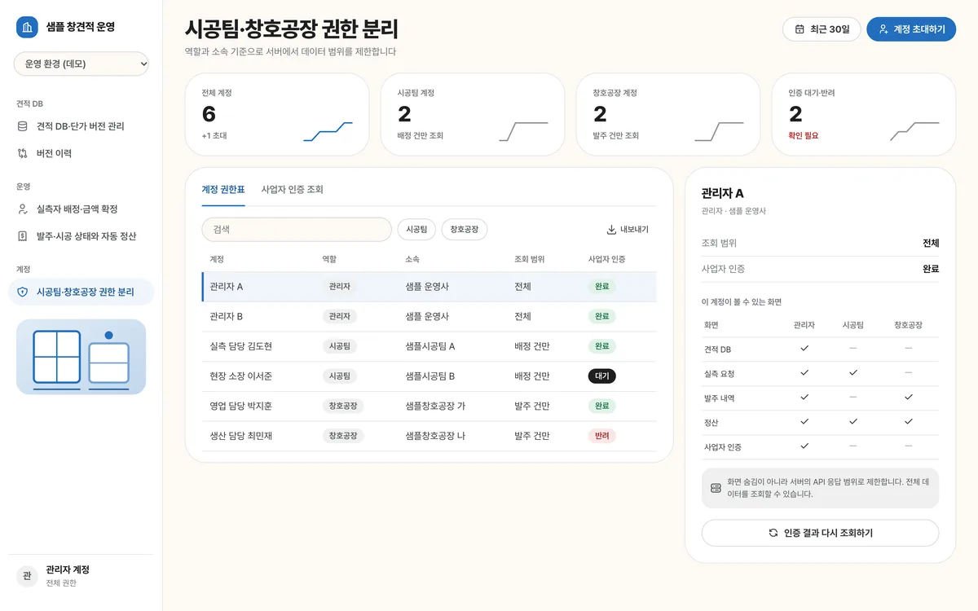Click the 관리자 A detail panel heading
Viewport: 978px width, 611px height.
tap(722, 193)
